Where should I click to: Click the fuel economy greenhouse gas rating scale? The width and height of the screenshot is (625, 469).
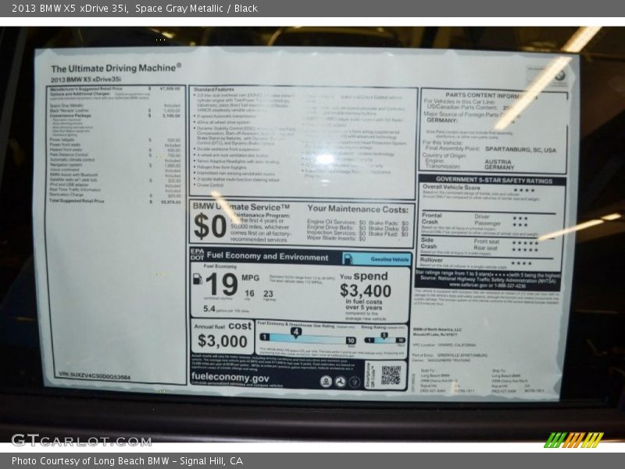(307, 338)
